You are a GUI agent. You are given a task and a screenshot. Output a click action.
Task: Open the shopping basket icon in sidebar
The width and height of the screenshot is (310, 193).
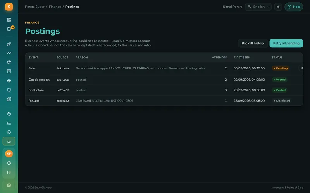click(9, 81)
